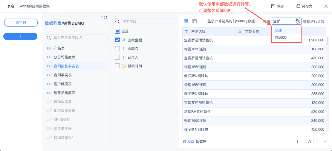Viewport: 332px width, 151px height.
Task: Toggle the 全选 select-all checkbox
Action: pos(117,31)
